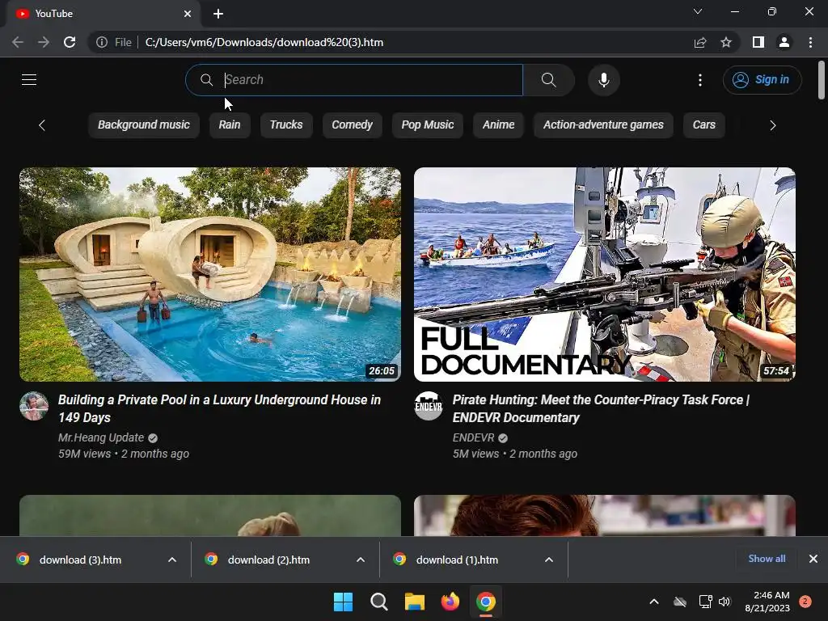Click the Sign in button

762,80
